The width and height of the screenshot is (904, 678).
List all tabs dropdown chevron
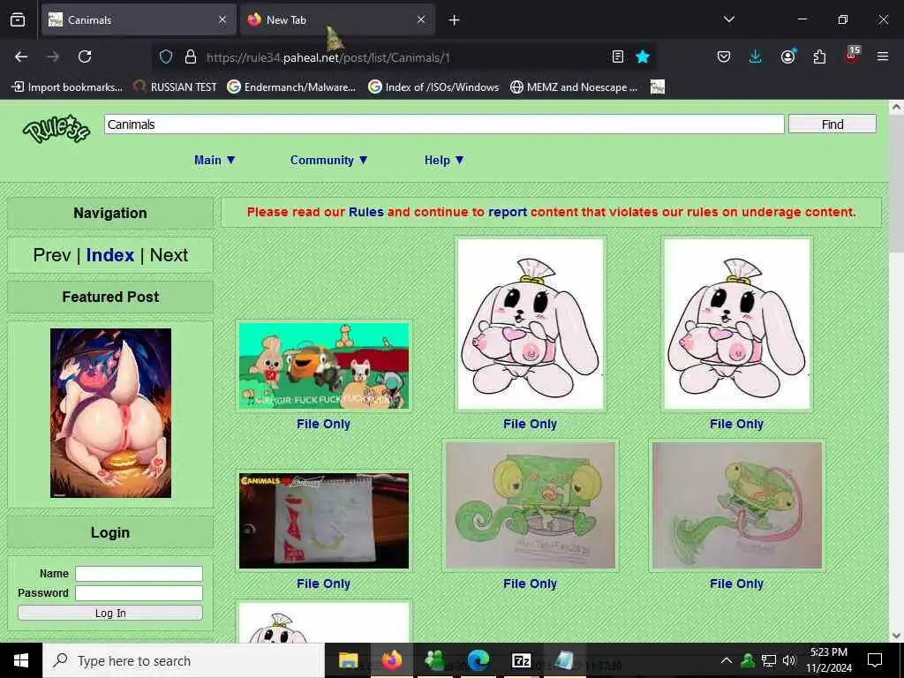(x=728, y=19)
